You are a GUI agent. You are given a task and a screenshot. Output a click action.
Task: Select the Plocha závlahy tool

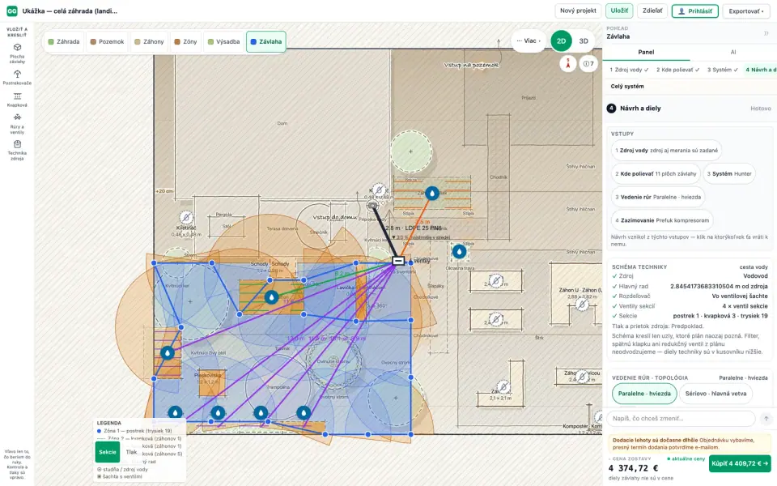(x=17, y=53)
